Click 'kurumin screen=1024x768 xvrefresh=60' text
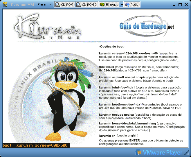191x157 pixels. click(x=128, y=53)
